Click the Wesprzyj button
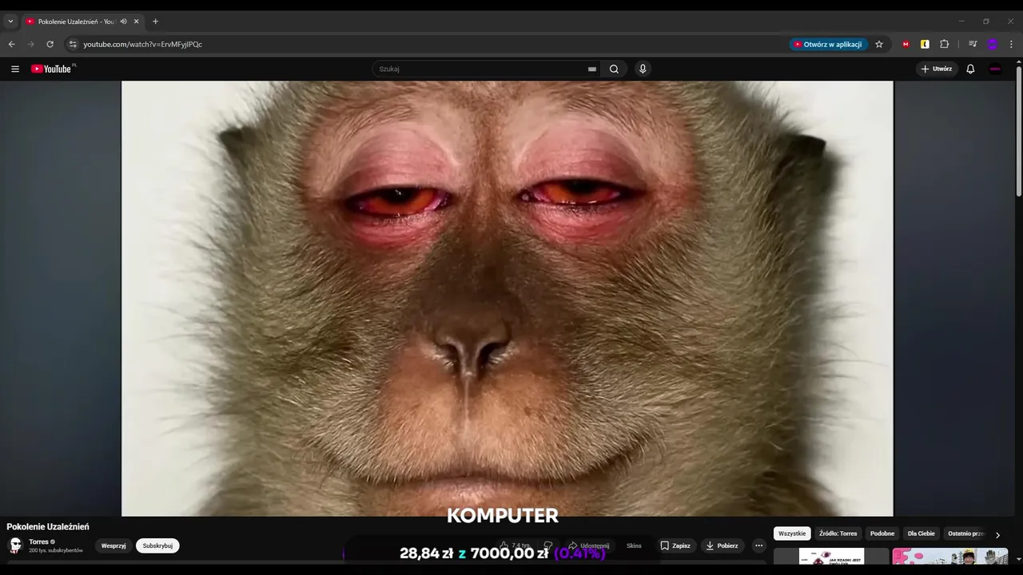Viewport: 1023px width, 575px height. point(113,545)
